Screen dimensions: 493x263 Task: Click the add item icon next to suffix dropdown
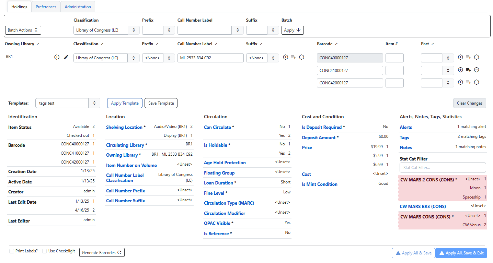[285, 57]
